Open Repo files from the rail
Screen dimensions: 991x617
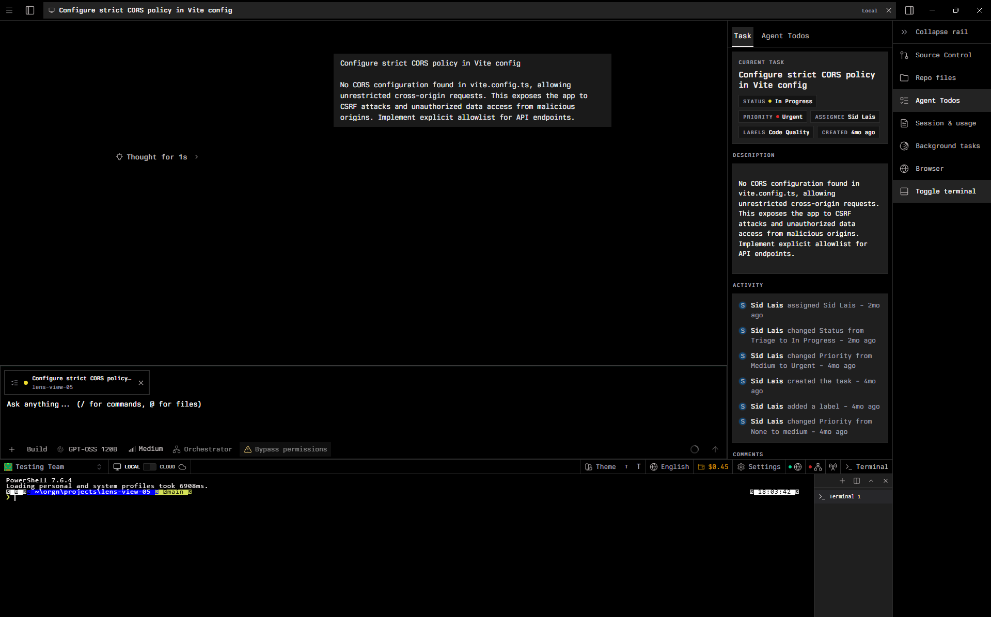pyautogui.click(x=941, y=78)
